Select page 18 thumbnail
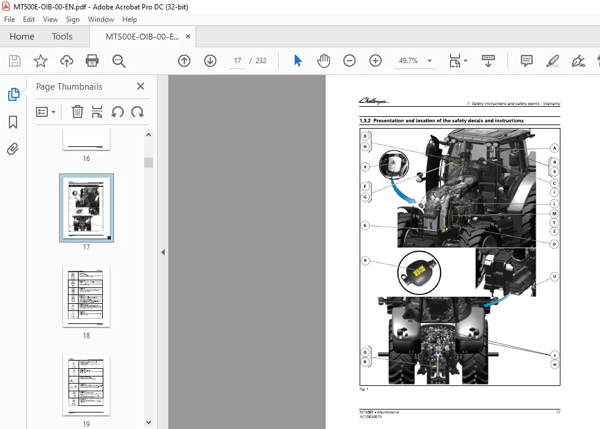The image size is (600, 429). (x=86, y=297)
